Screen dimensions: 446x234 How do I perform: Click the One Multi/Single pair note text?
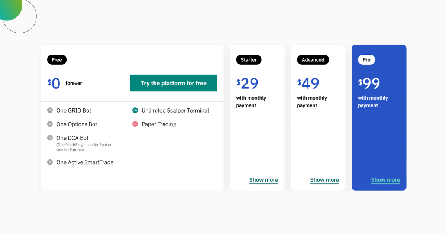point(84,147)
